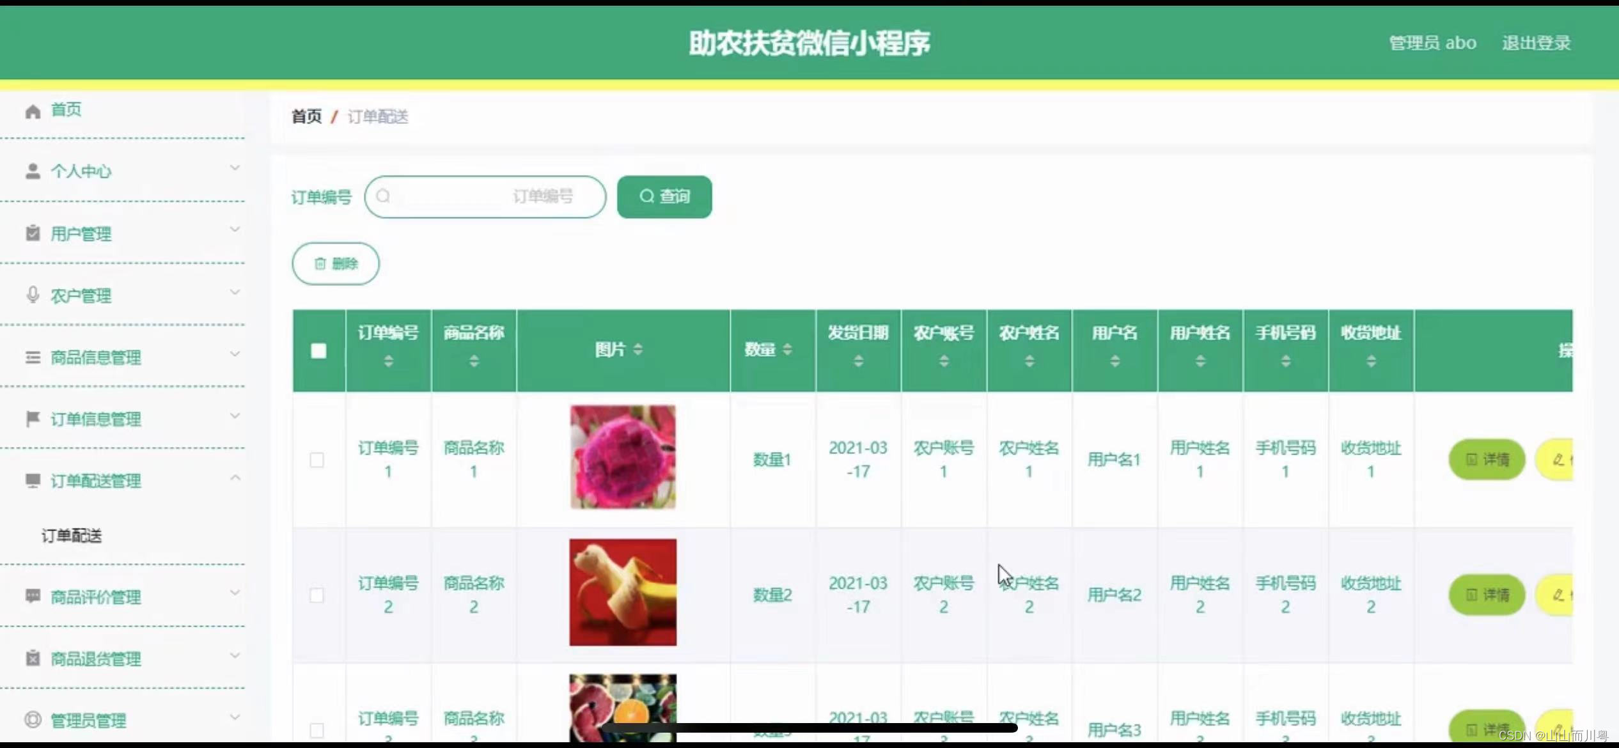
Task: Expand the 商品退货管理 menu chevron
Action: click(235, 655)
